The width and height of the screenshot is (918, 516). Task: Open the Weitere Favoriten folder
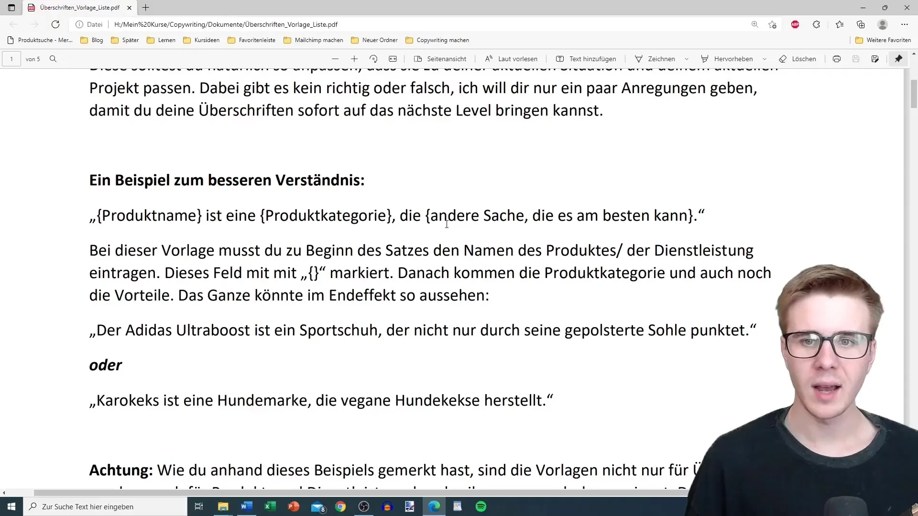click(x=883, y=40)
